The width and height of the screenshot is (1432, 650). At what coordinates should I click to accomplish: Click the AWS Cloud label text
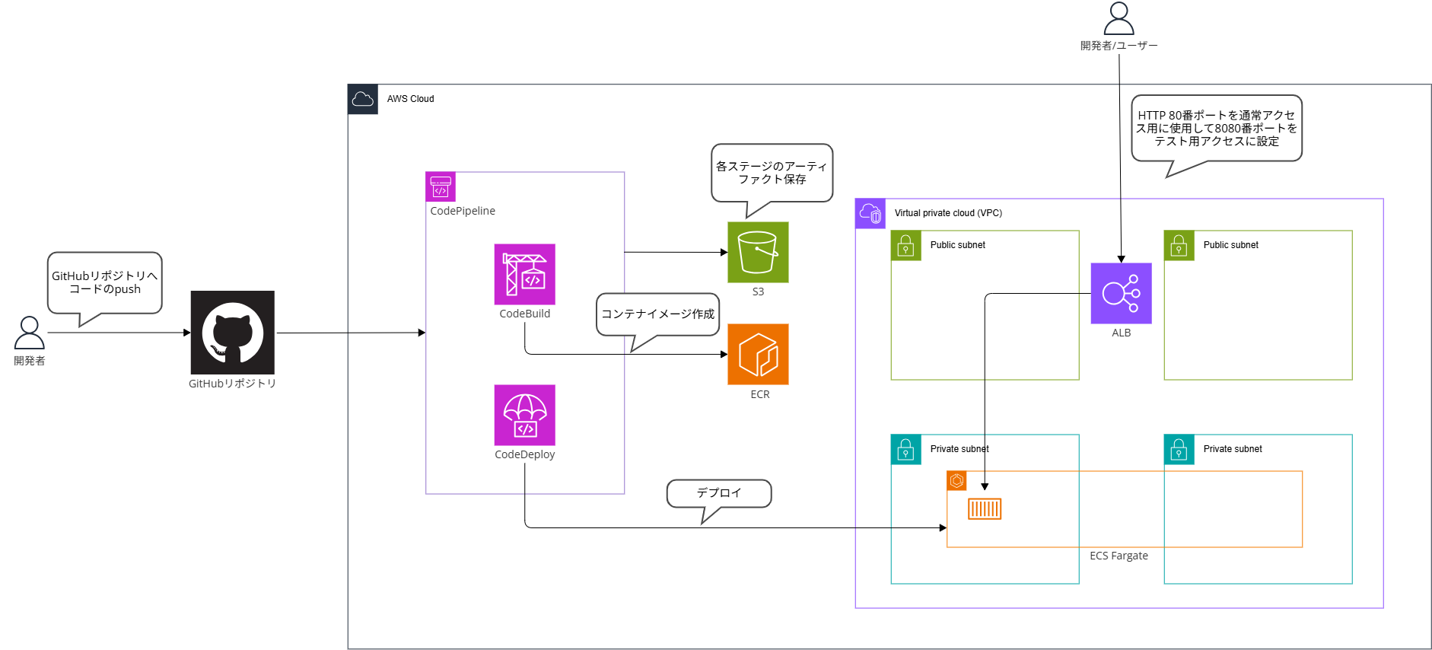tap(410, 99)
